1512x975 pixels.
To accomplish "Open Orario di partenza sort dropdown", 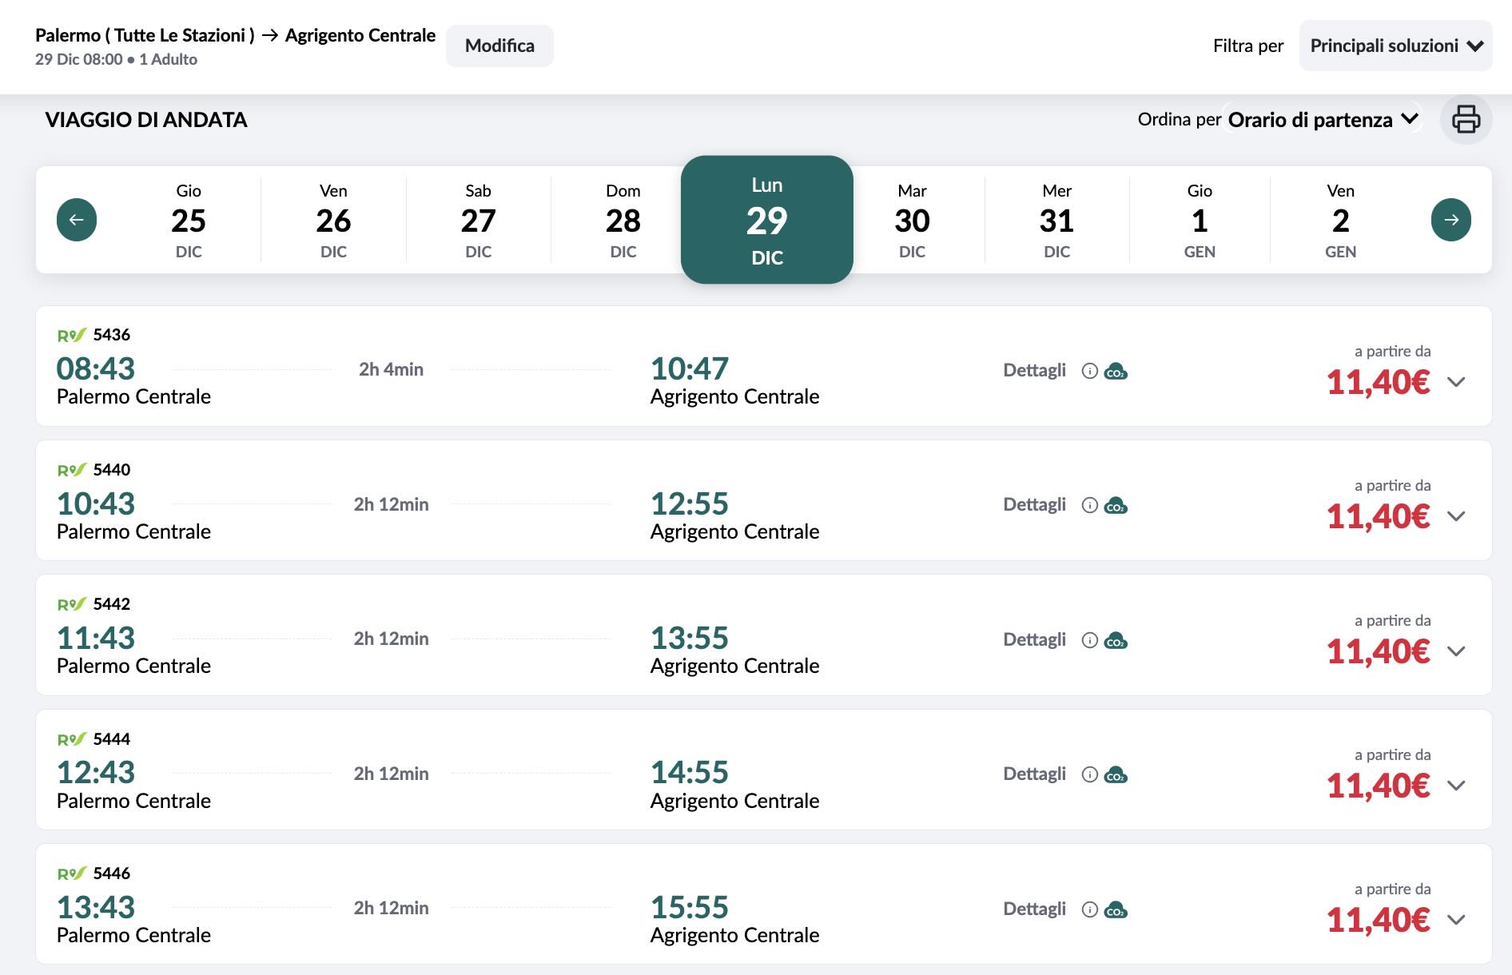I will 1323,120.
